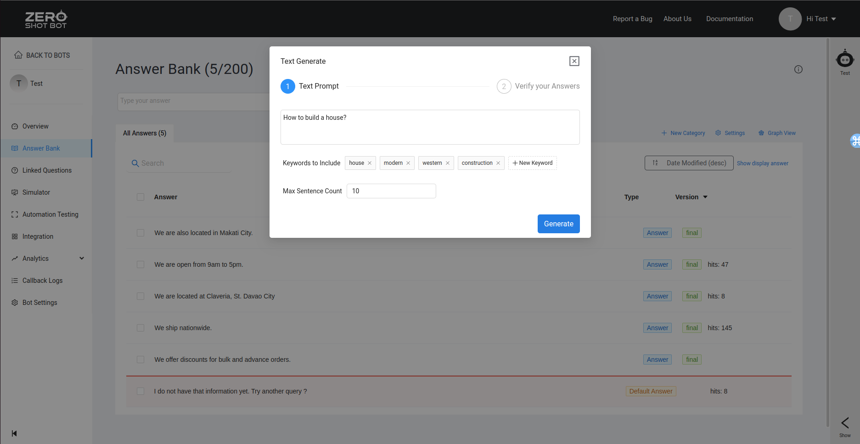Collapse sidebar using bottom-left arrow icon

pyautogui.click(x=14, y=433)
